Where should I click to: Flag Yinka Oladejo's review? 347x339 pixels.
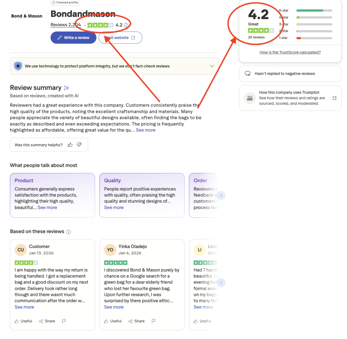click(x=154, y=321)
